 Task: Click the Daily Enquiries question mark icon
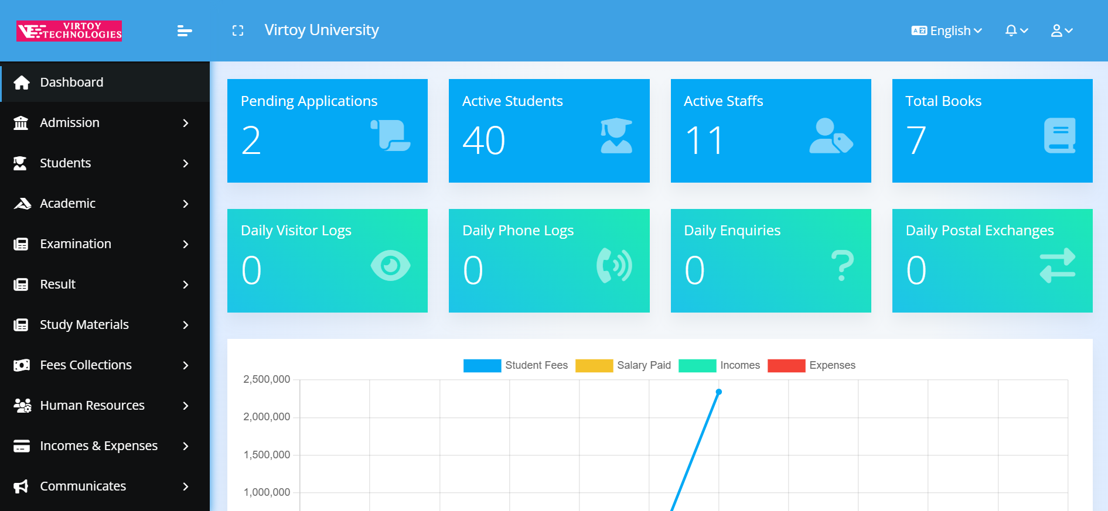843,266
